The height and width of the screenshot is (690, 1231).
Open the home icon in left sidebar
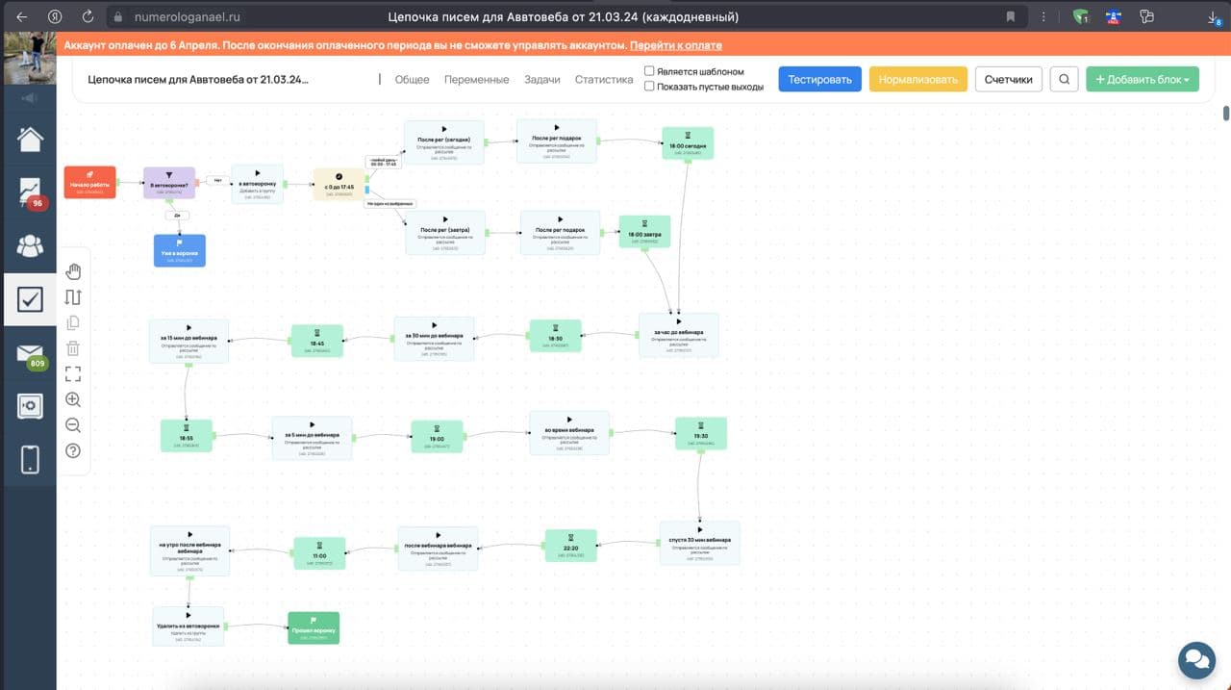tap(30, 139)
